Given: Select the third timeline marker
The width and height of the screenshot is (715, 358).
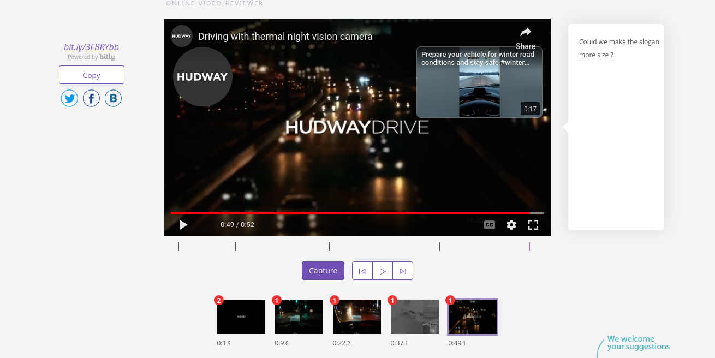Looking at the screenshot, I should tap(329, 247).
